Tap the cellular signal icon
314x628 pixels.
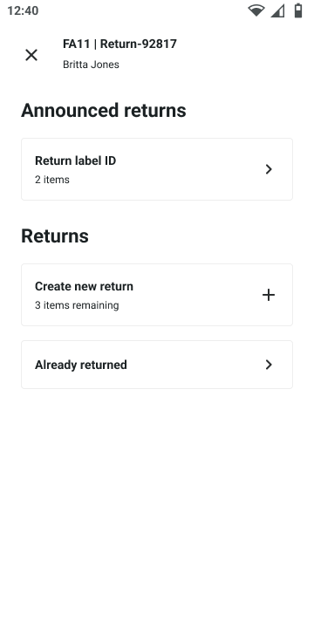click(277, 10)
